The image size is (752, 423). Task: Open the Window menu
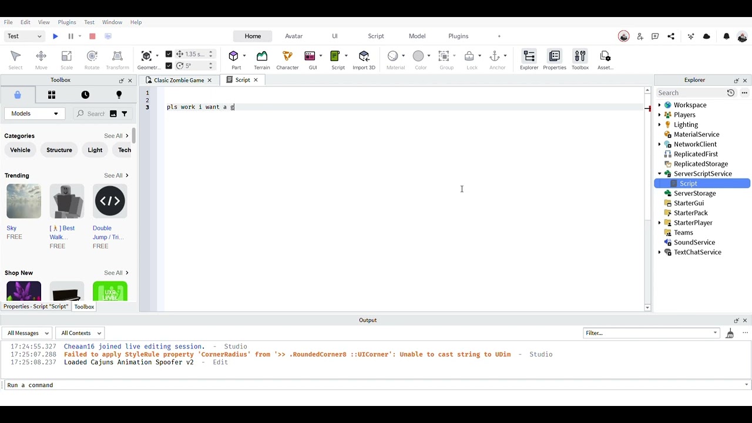pyautogui.click(x=112, y=22)
